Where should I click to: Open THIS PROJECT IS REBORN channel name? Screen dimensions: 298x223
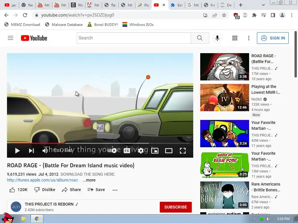(x=49, y=204)
